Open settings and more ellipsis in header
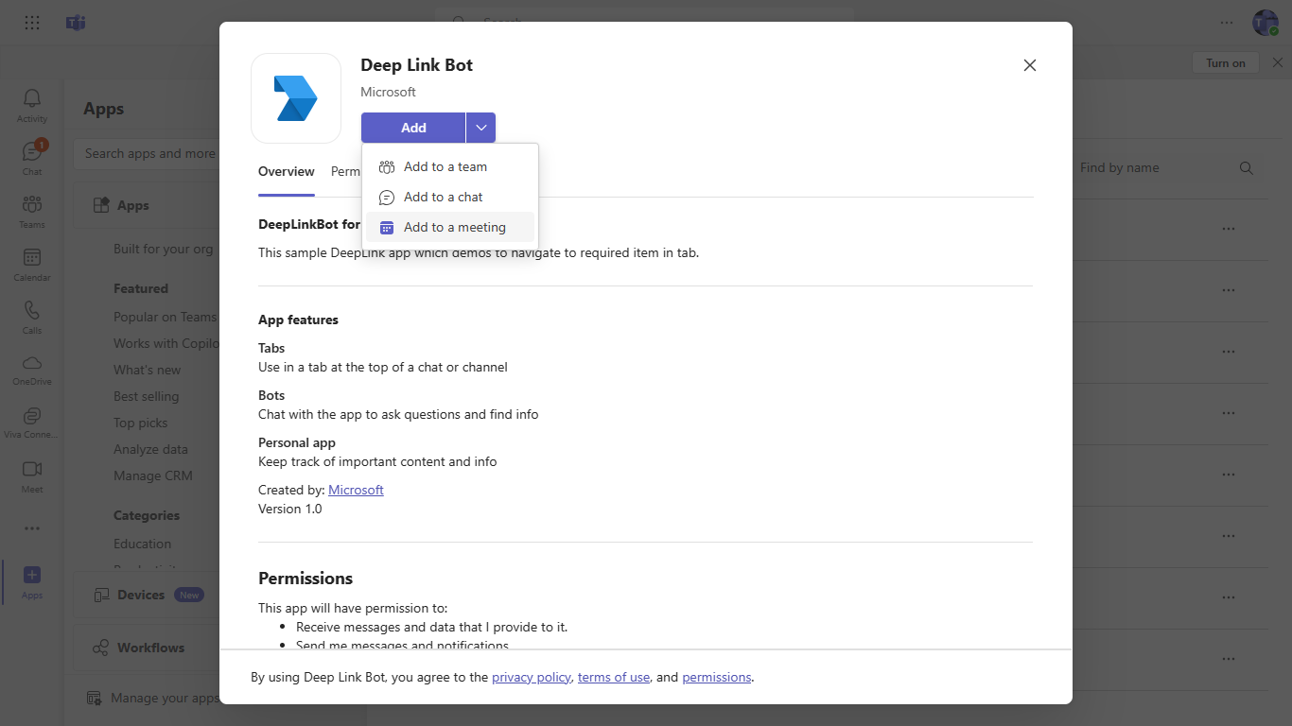 [1227, 23]
